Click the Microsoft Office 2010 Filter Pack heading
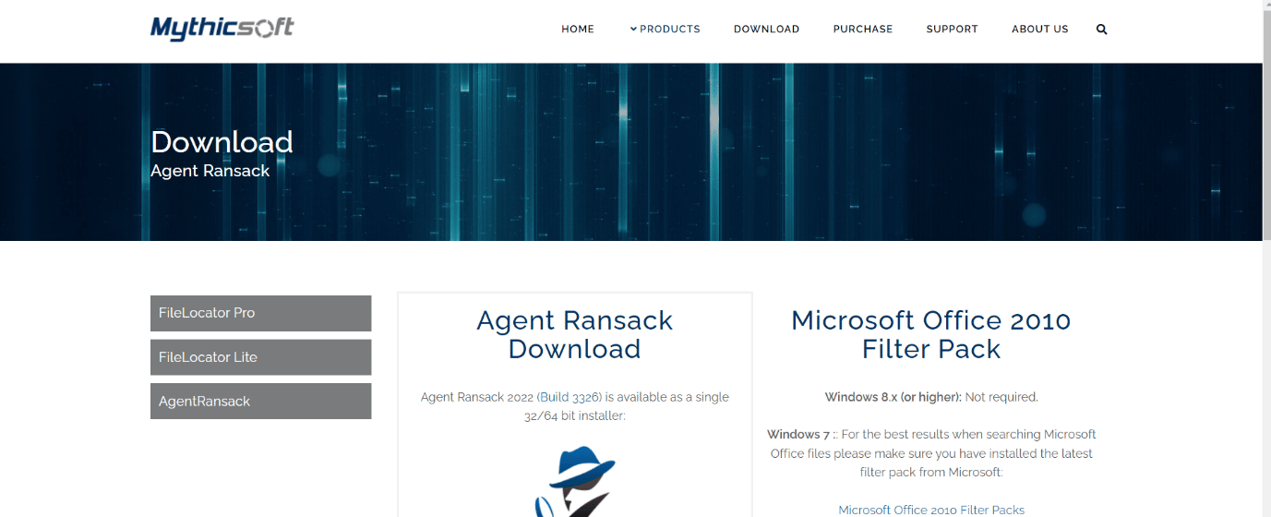1271x517 pixels. pos(931,334)
